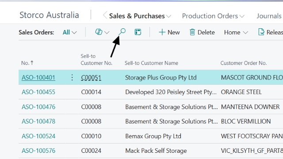Open the layout view options icon

(138, 32)
